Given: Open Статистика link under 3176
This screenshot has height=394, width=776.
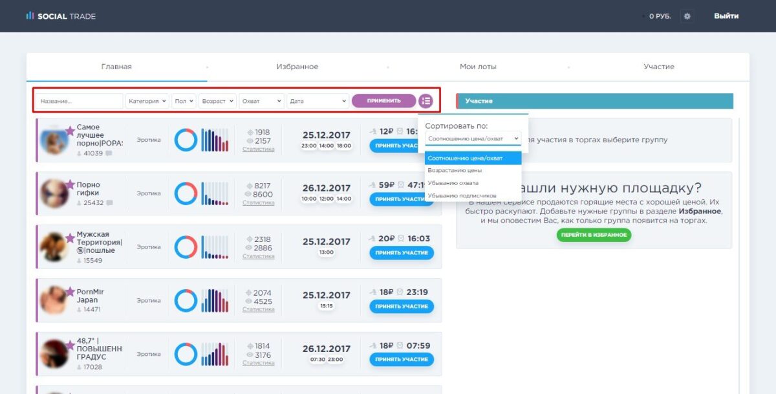Looking at the screenshot, I should [259, 363].
